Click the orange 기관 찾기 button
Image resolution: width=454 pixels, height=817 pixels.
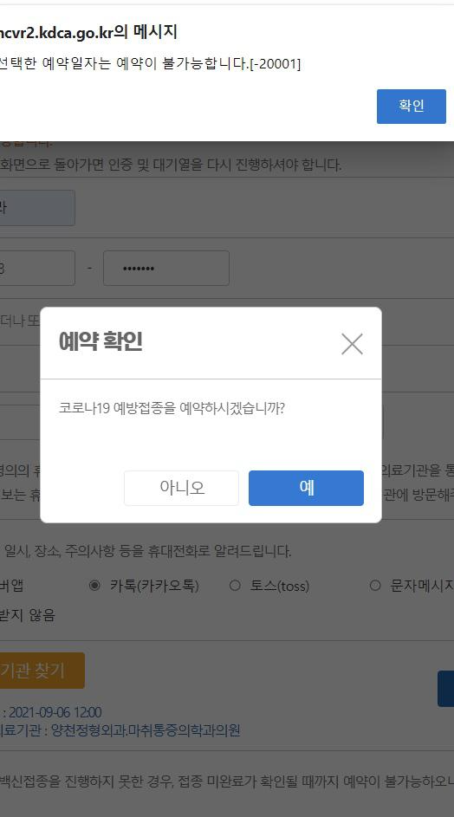(x=42, y=671)
